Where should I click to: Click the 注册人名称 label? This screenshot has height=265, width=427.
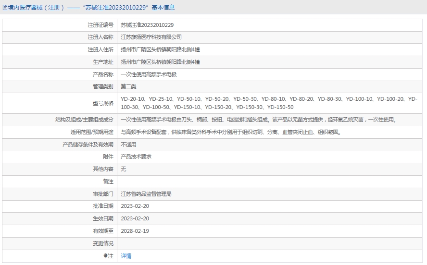(x=100, y=37)
